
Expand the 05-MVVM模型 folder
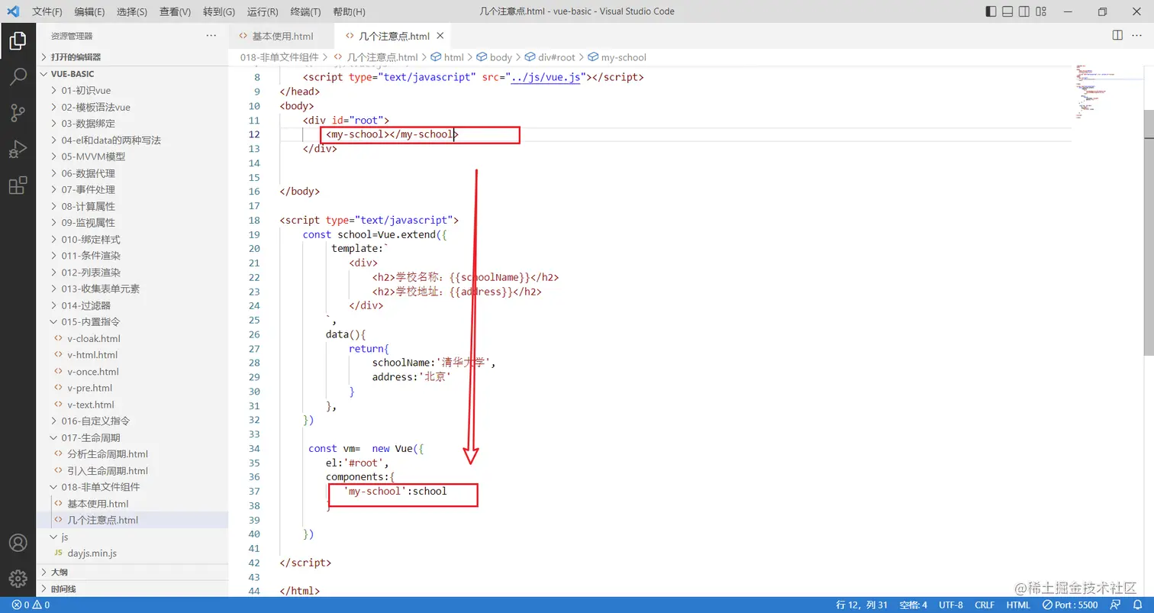(133, 156)
